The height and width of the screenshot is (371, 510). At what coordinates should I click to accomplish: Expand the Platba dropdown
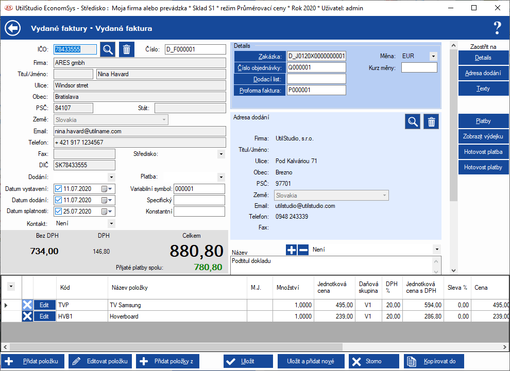coord(221,177)
